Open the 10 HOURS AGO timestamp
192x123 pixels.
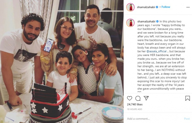click(134, 109)
